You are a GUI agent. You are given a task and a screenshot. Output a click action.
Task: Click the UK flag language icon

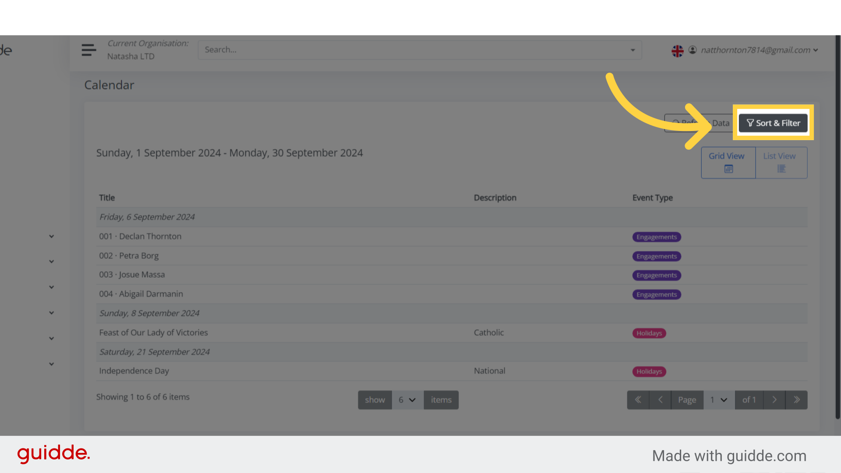coord(677,51)
